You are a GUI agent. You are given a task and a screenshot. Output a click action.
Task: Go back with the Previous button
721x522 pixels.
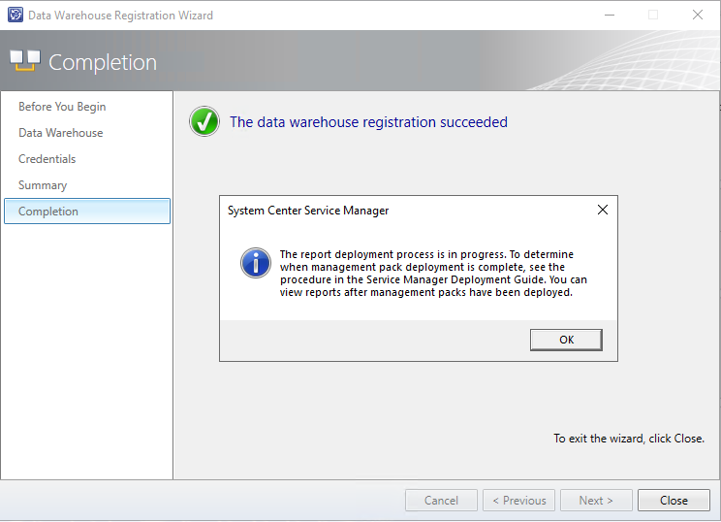point(518,501)
